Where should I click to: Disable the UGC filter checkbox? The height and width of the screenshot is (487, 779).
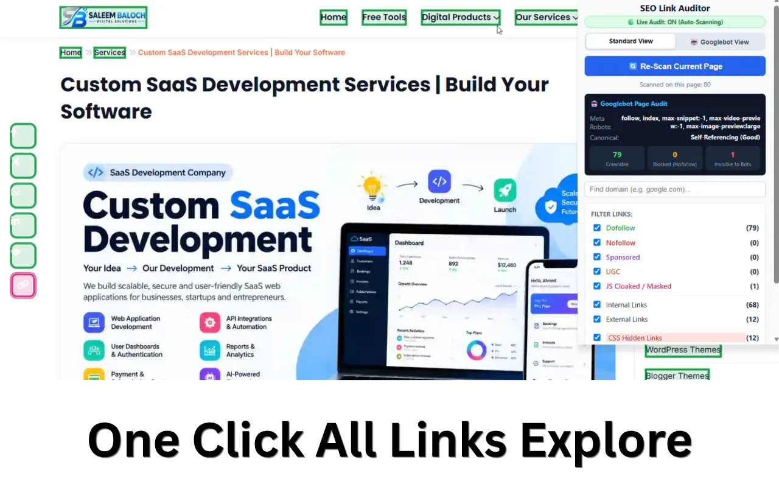point(597,272)
